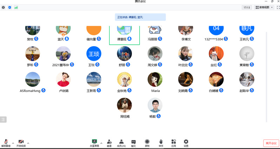Expand video options arrow beside 开启视频
Screen dimensions: 280x149
click(28, 143)
